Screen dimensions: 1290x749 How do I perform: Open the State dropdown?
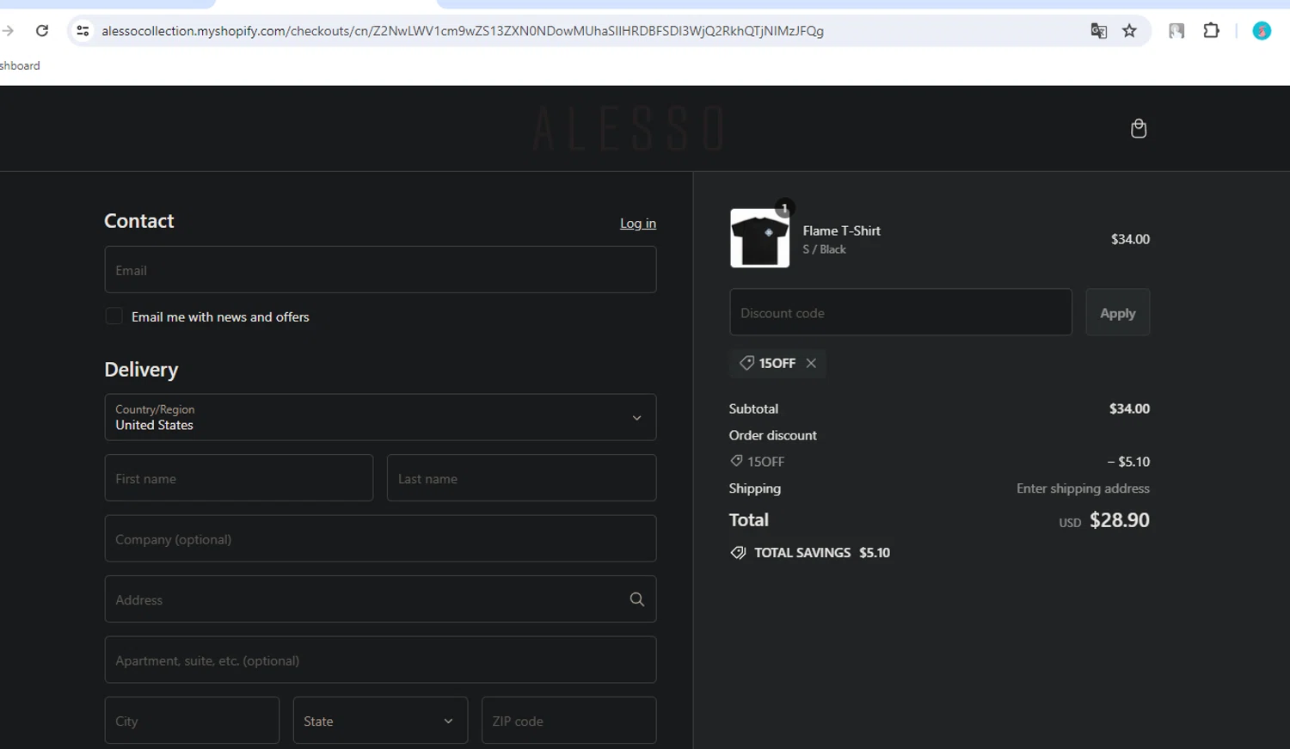(380, 721)
